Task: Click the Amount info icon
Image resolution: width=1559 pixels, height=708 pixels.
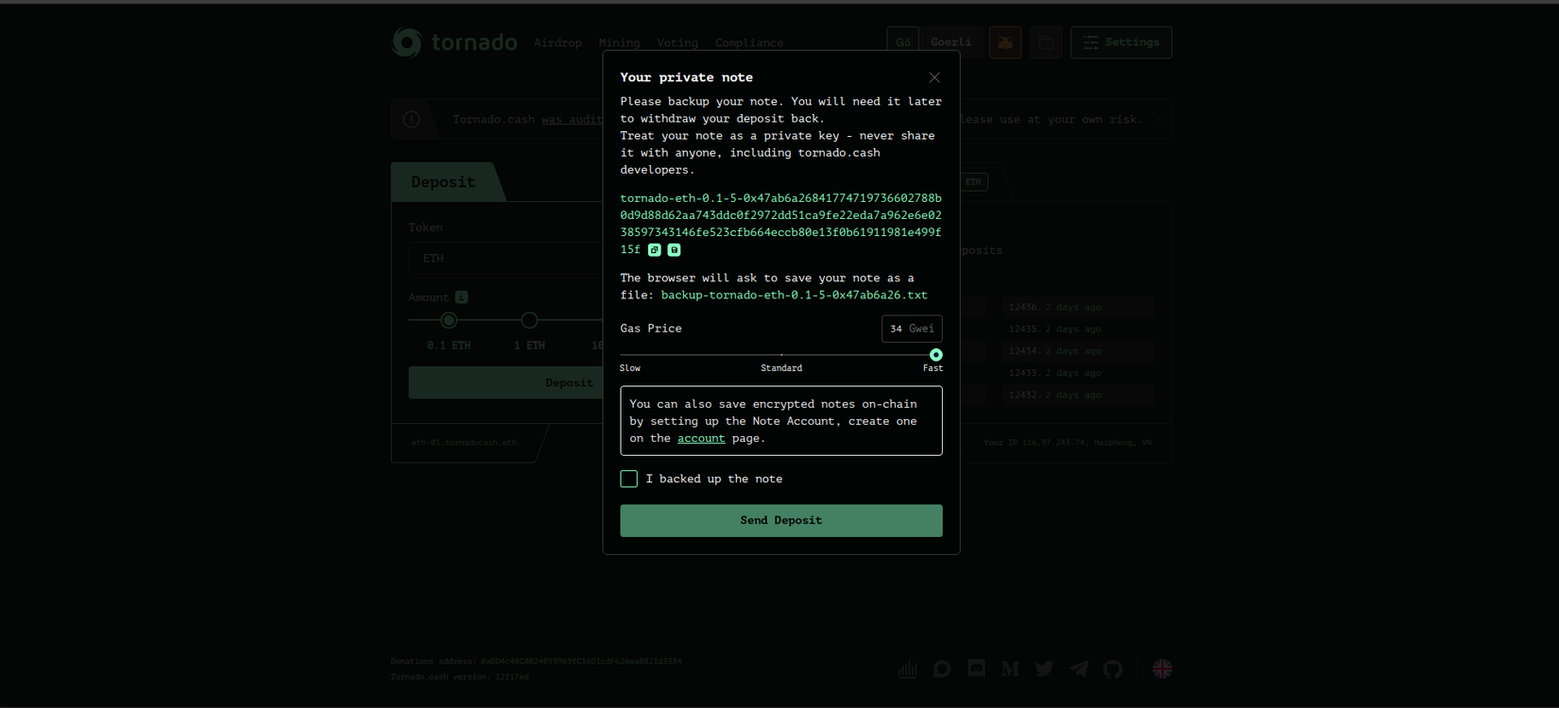Action: tap(461, 297)
